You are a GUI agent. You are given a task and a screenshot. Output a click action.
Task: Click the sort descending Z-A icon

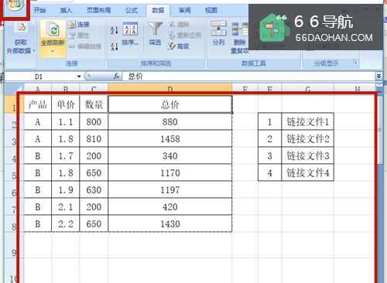tap(114, 46)
